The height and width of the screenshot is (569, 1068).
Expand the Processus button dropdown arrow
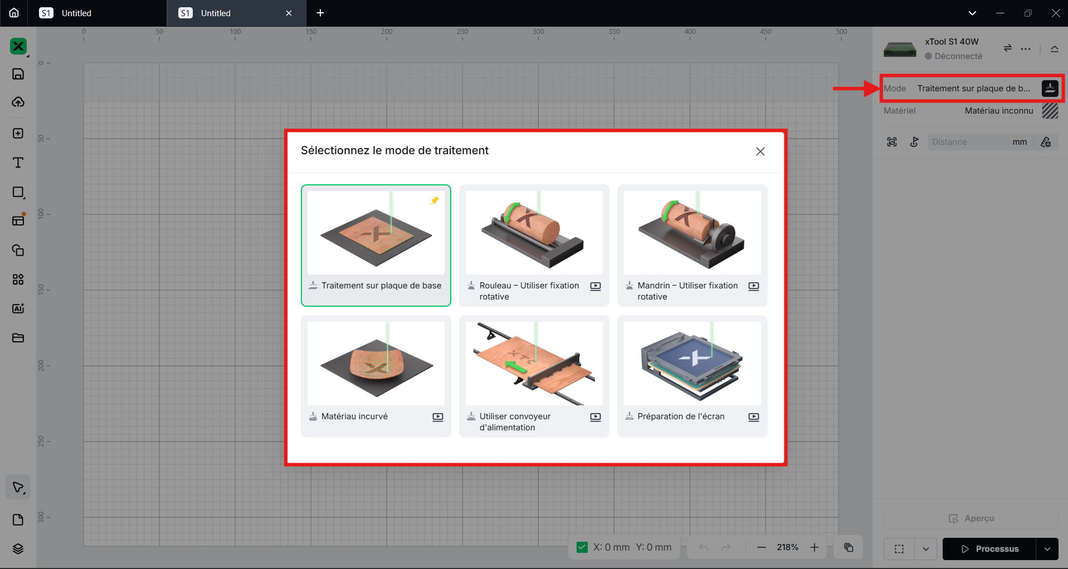tap(1047, 549)
